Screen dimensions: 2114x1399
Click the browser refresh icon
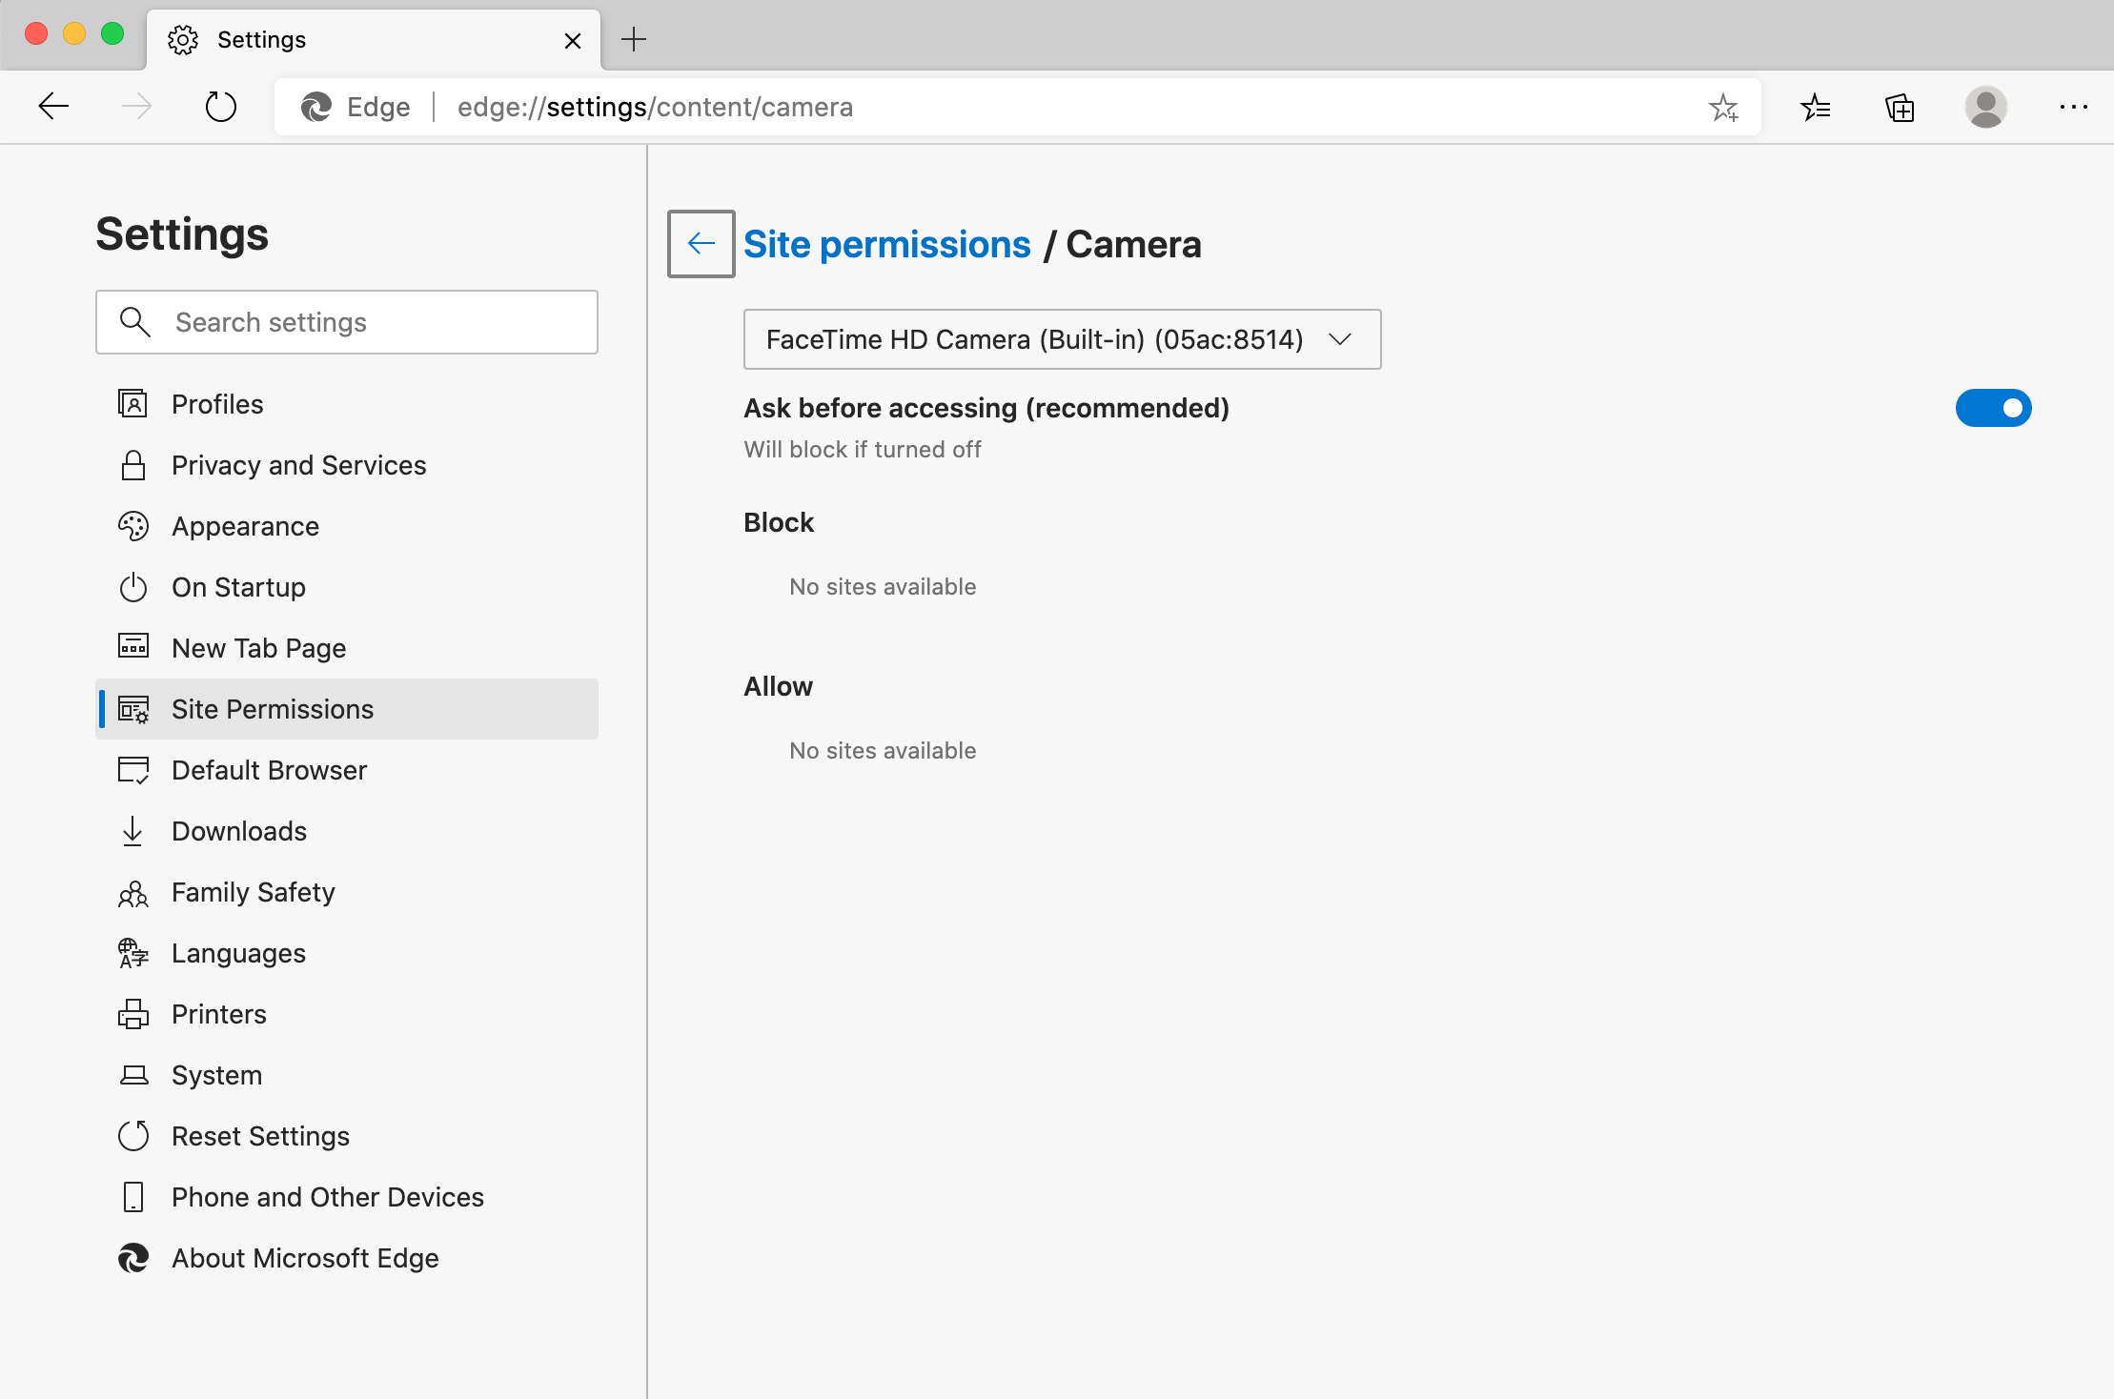coord(220,107)
